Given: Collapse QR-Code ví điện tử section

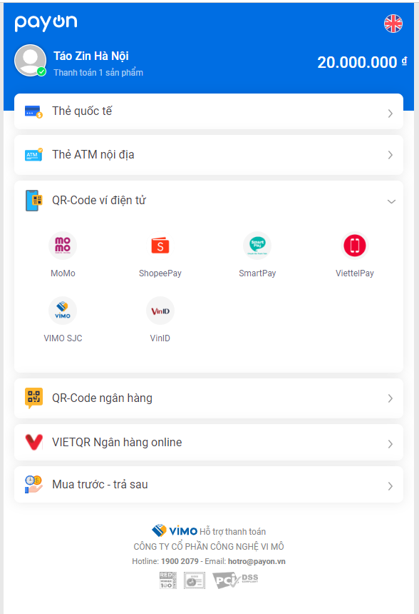Looking at the screenshot, I should point(391,201).
